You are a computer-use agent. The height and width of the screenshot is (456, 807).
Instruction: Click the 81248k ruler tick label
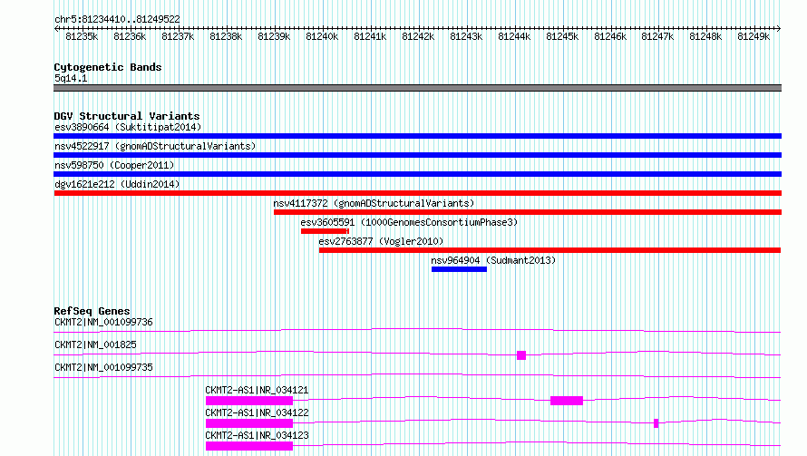coord(705,36)
